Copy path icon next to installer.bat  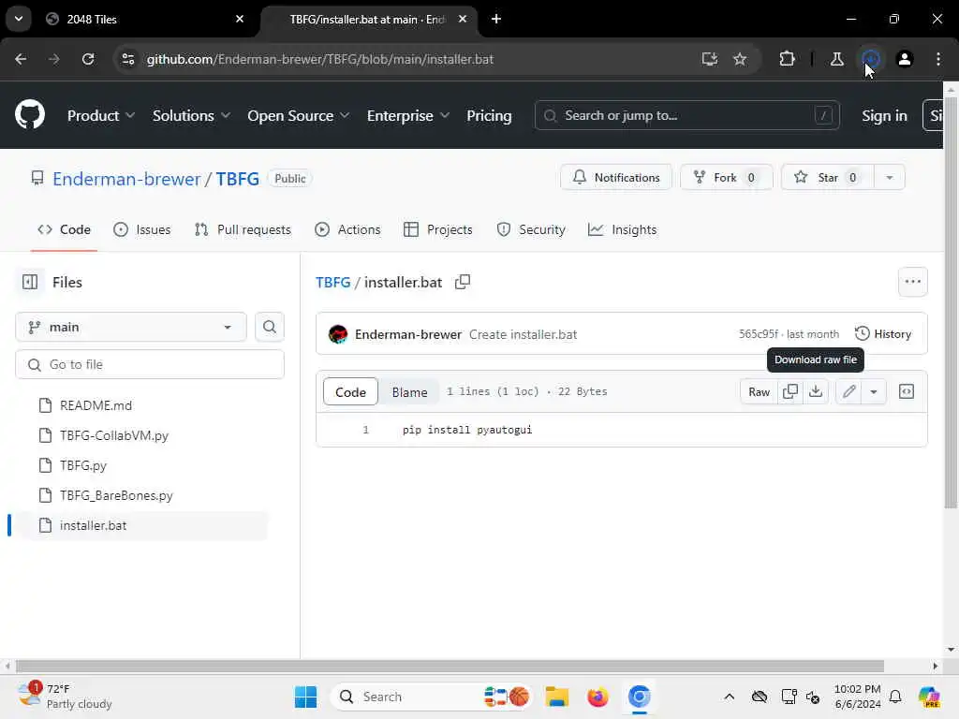pos(463,282)
